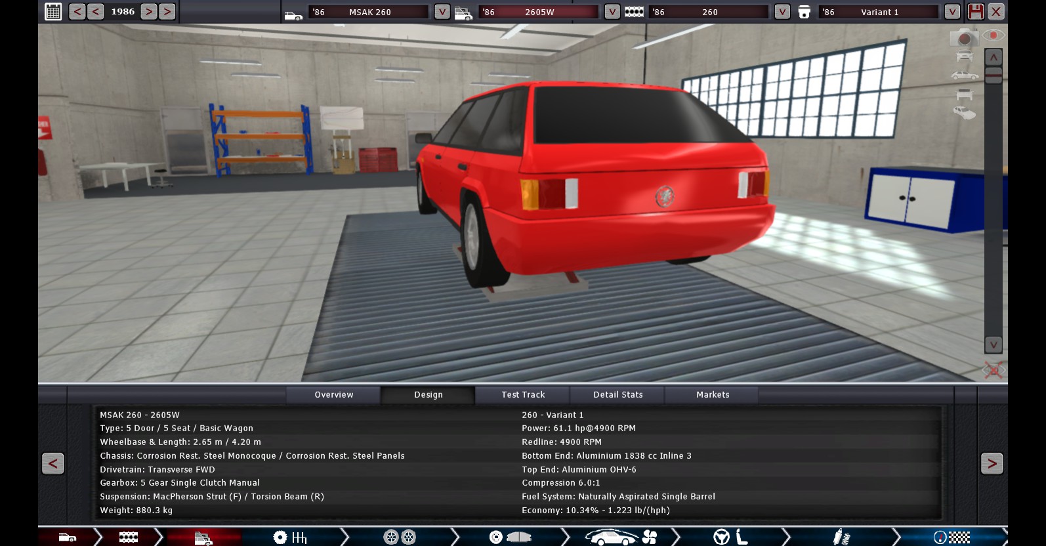Viewport: 1046px width, 546px height.
Task: Click the engine variant piston icon
Action: pyautogui.click(x=804, y=12)
